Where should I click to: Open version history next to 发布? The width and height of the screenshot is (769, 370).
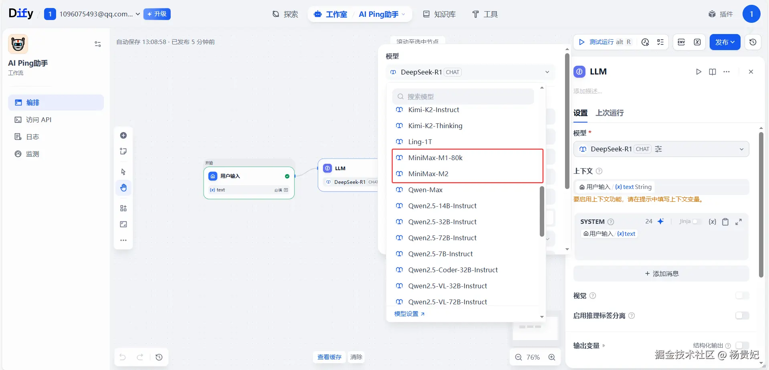click(753, 42)
